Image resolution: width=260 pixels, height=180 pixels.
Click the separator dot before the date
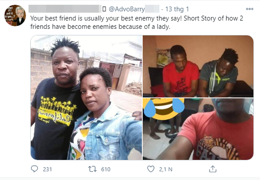click(x=161, y=9)
